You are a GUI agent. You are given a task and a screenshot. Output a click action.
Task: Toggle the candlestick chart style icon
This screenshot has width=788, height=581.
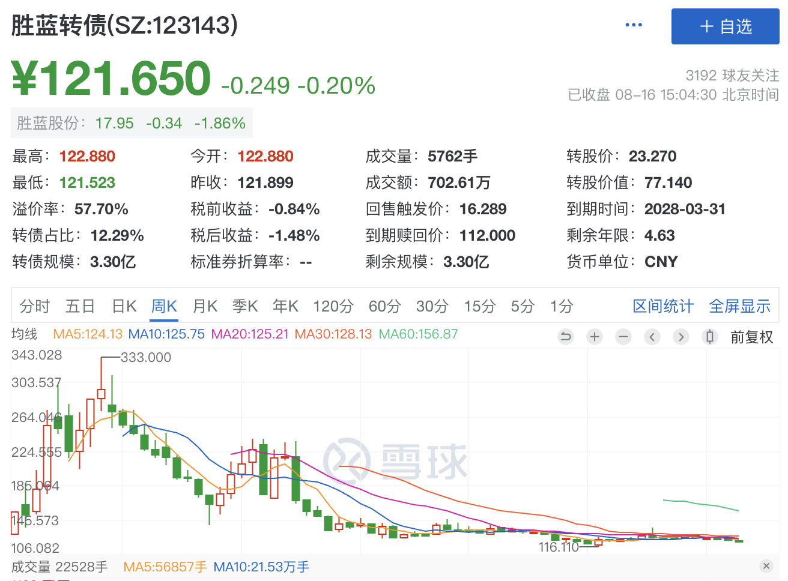(710, 337)
